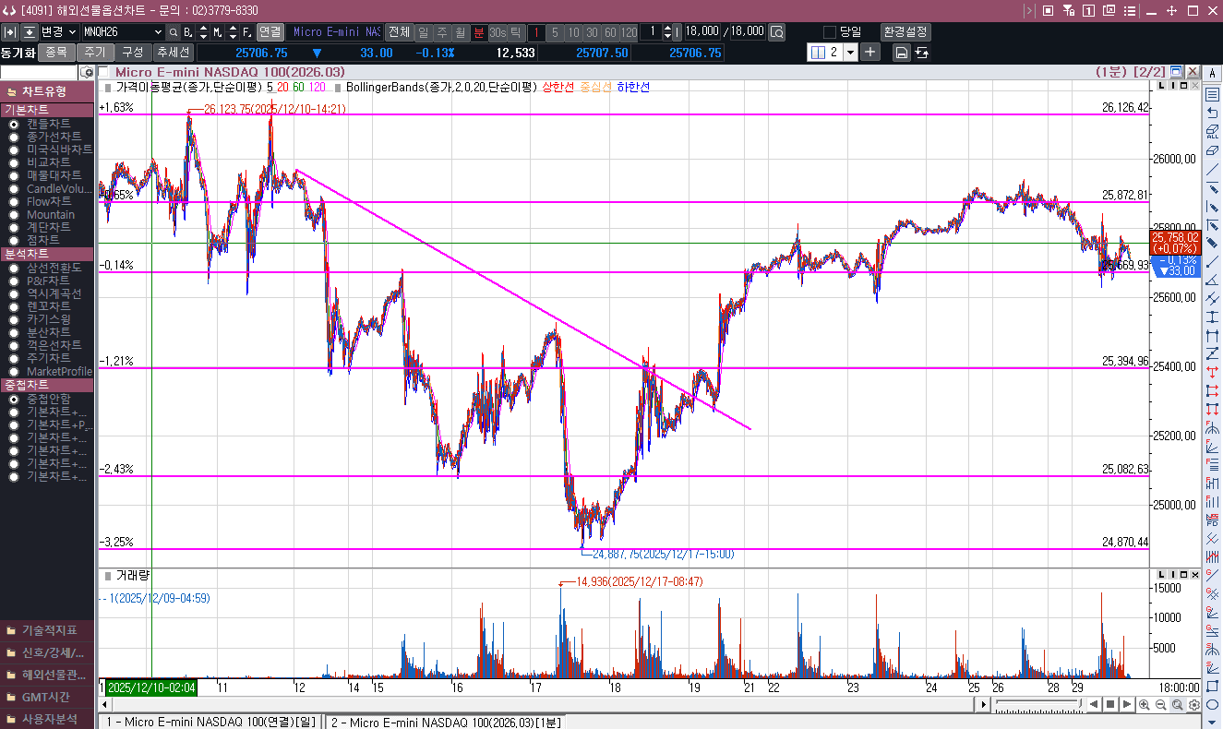Click the 환경설정 button
The width and height of the screenshot is (1223, 729).
point(905,32)
